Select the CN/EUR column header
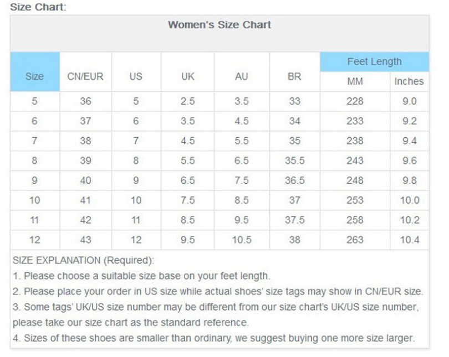This screenshot has width=449, height=357. pyautogui.click(x=85, y=76)
